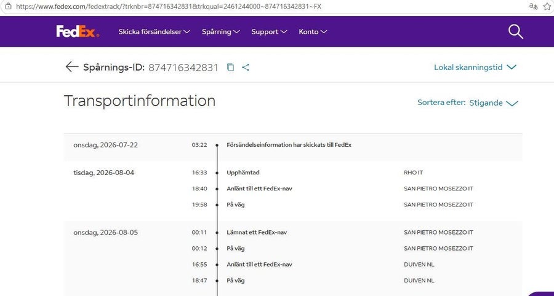Open the search magnifier icon
Viewport: 554px width, 296px height.
[515, 32]
